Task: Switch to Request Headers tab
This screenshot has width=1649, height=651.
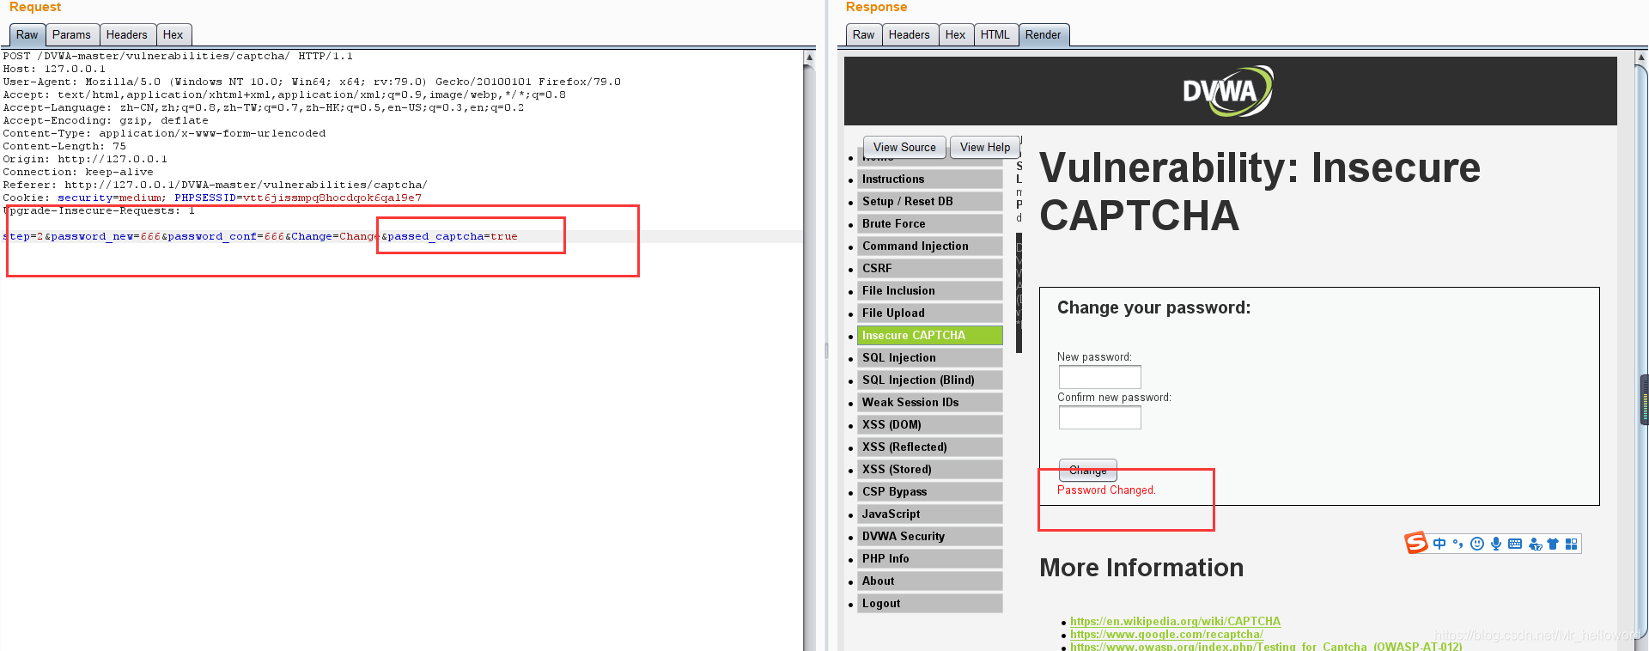Action: point(127,34)
